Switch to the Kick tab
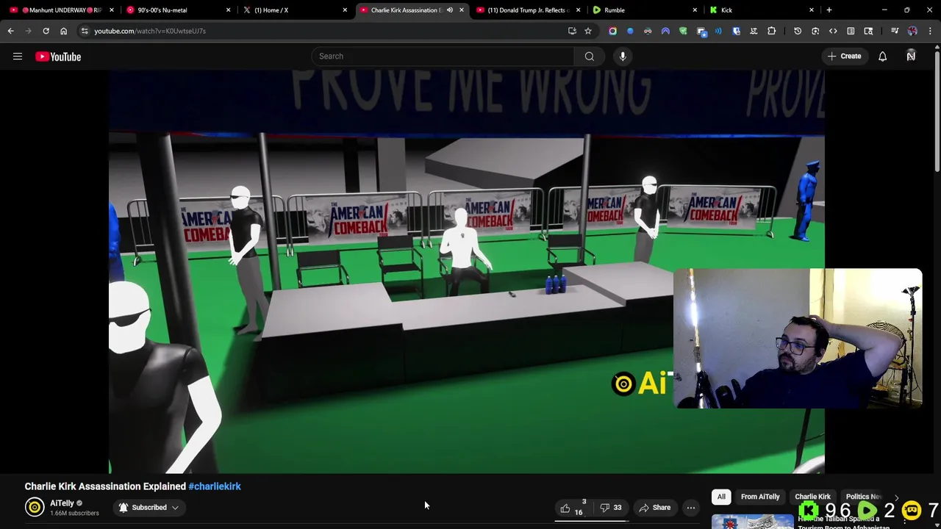 [760, 10]
